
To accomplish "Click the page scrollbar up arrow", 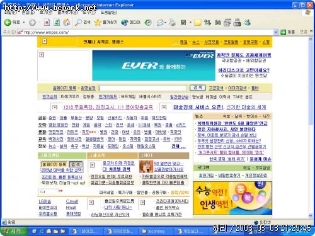I will 311,39.
